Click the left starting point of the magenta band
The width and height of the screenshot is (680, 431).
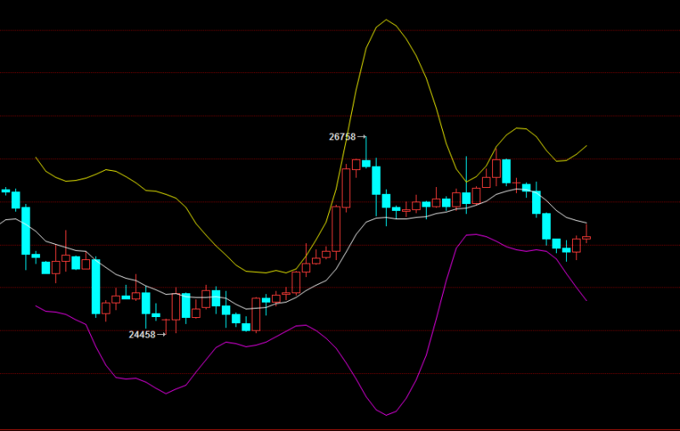[36, 306]
